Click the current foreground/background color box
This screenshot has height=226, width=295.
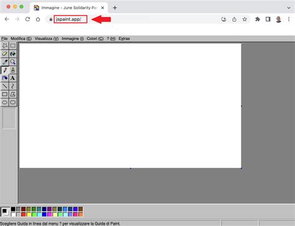click(x=5, y=212)
